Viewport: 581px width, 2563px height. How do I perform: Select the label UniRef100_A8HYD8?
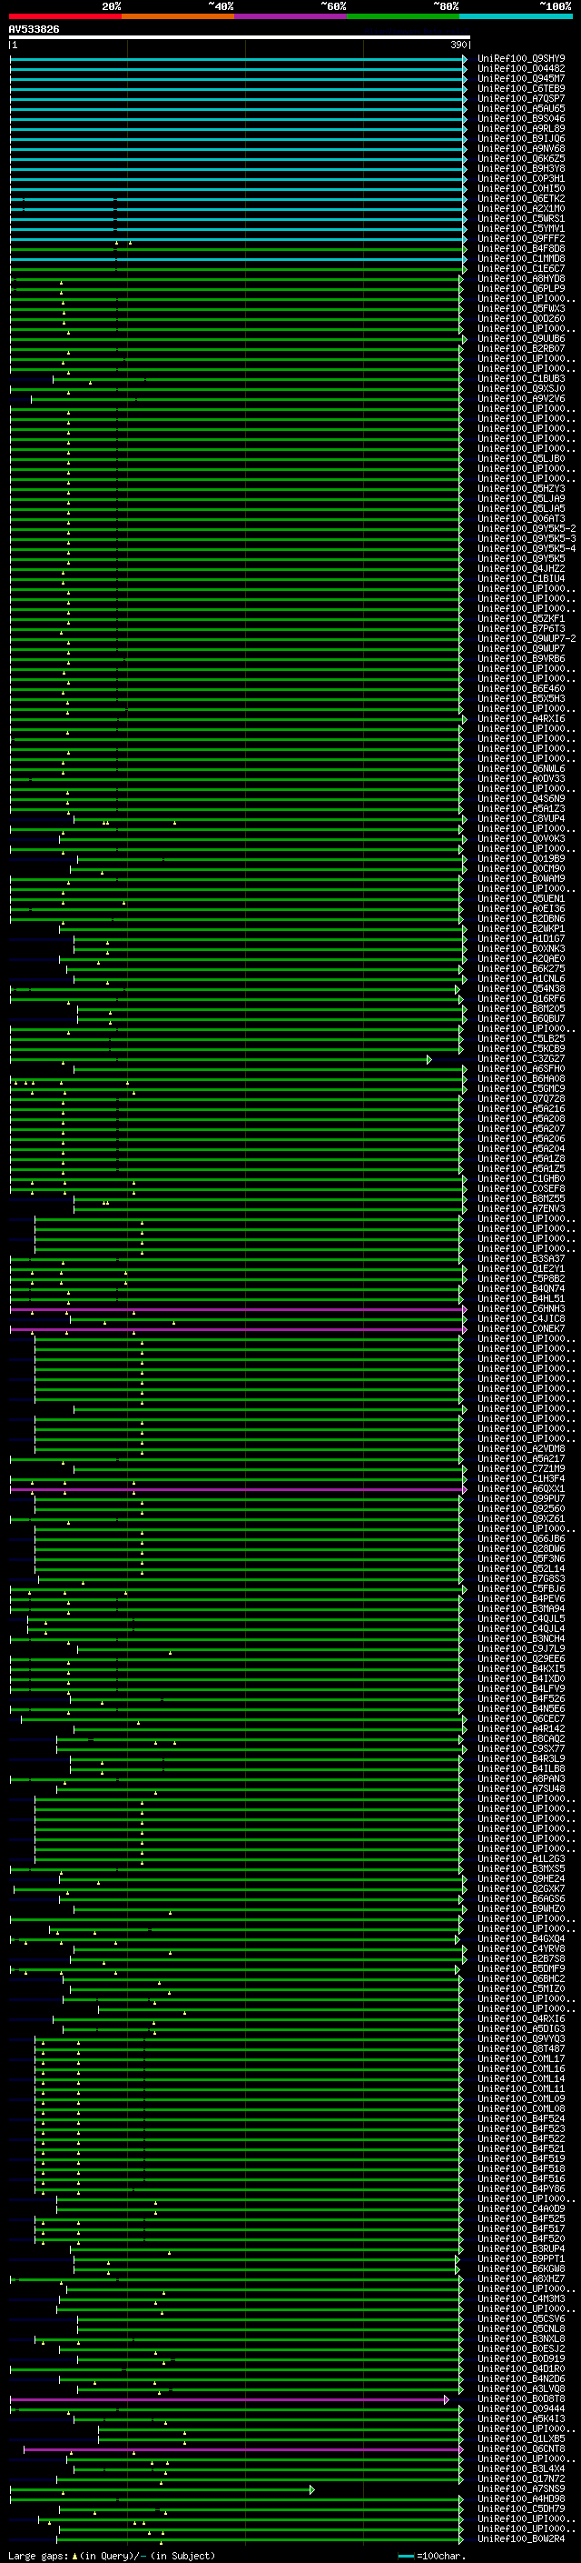coord(521,278)
